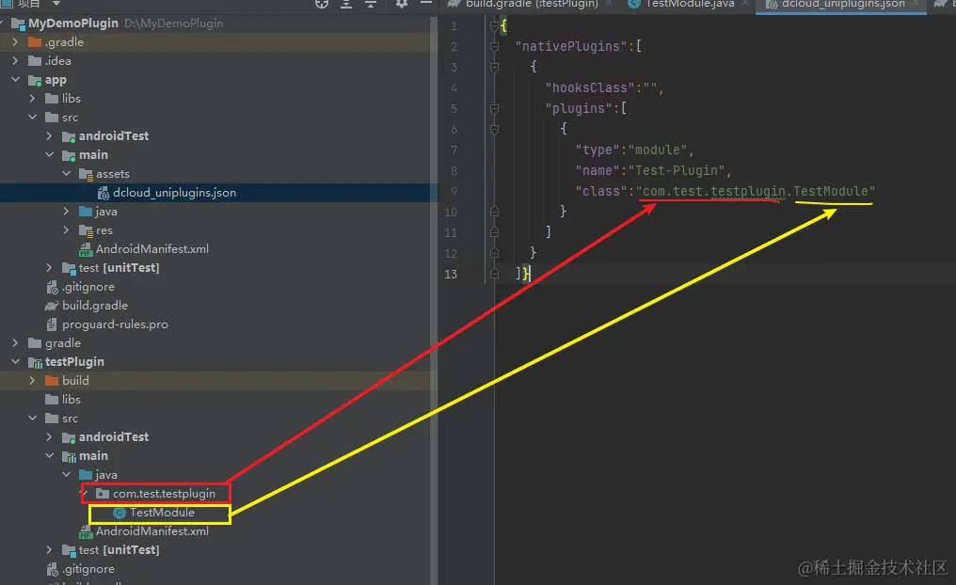Screen dimensions: 956x585
Task: Click the class icon beside TestModule
Action: (119, 514)
